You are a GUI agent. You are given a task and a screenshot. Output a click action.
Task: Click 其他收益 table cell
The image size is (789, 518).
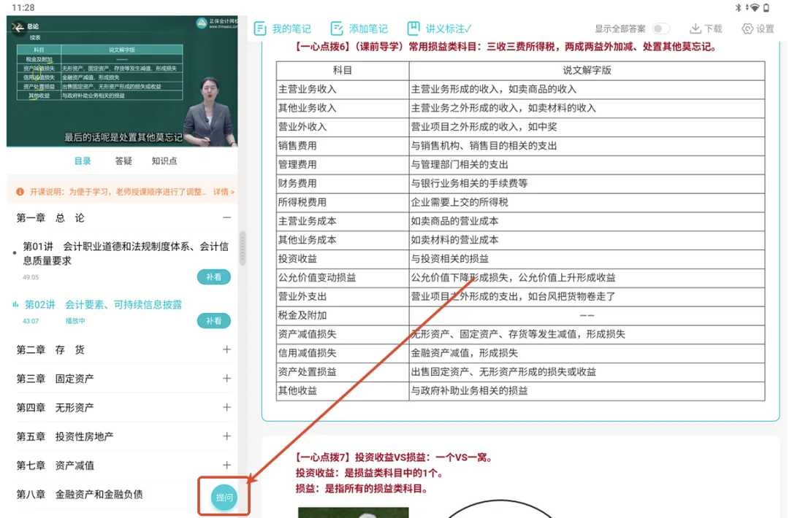[342, 391]
